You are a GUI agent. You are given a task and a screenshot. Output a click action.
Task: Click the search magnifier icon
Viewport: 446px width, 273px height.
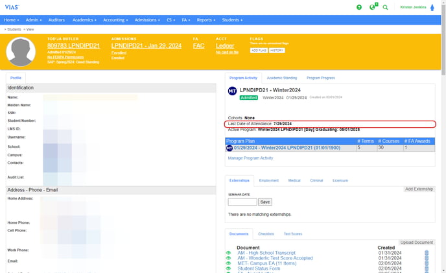point(386,7)
